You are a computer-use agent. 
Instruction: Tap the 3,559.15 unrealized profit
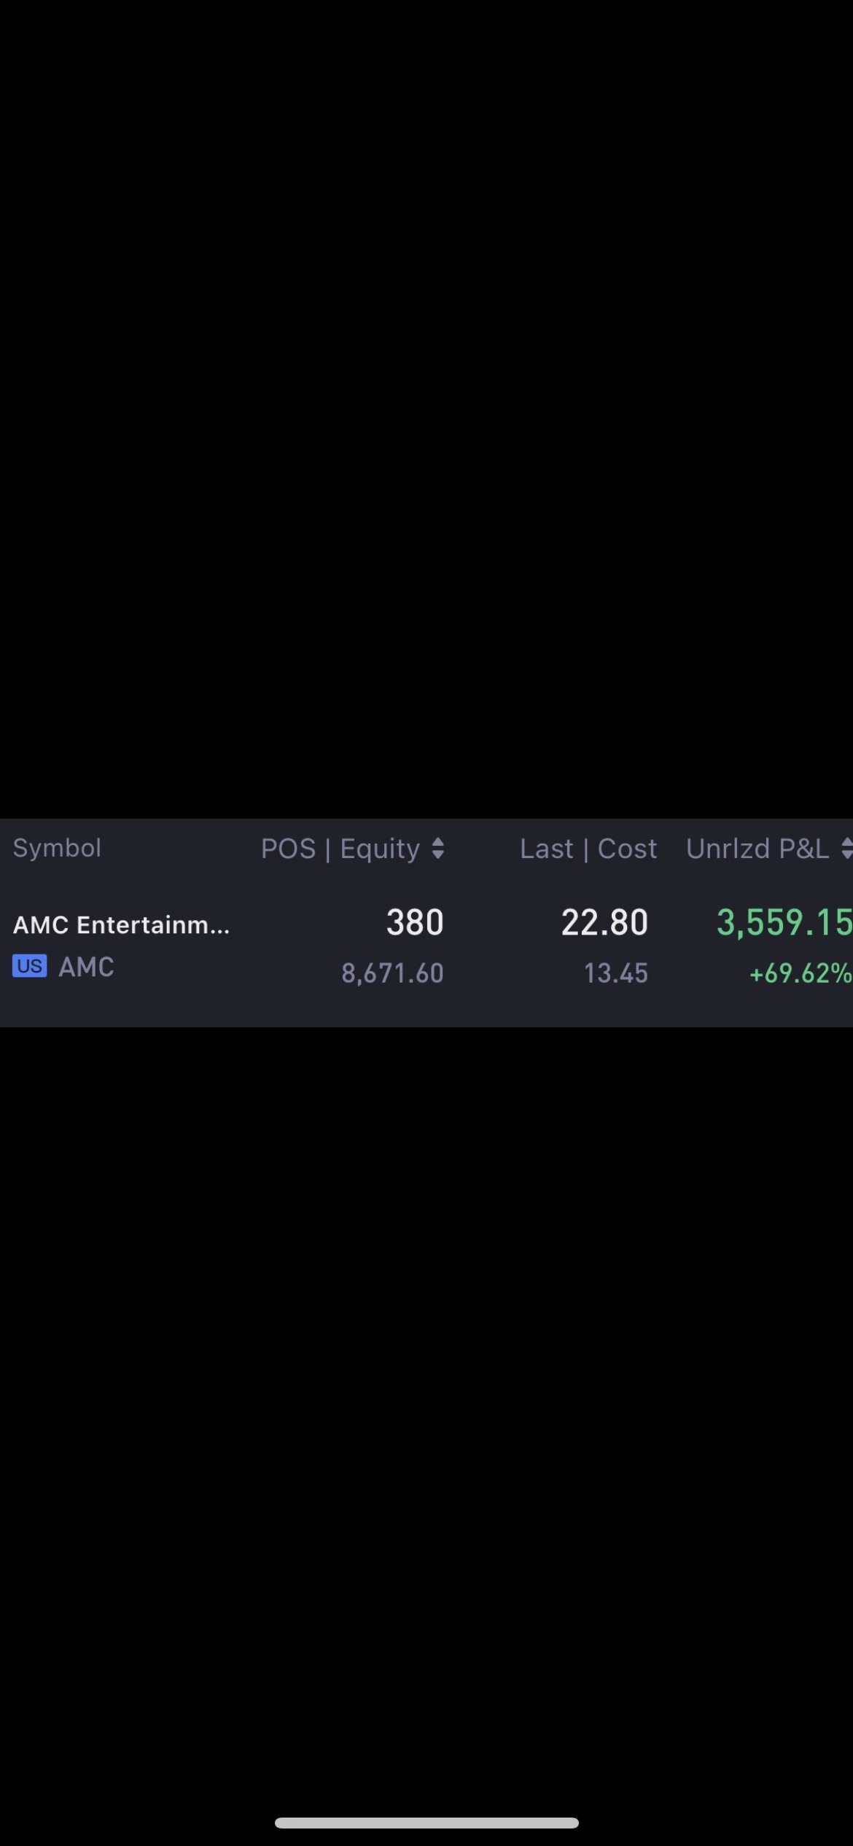[x=784, y=922]
